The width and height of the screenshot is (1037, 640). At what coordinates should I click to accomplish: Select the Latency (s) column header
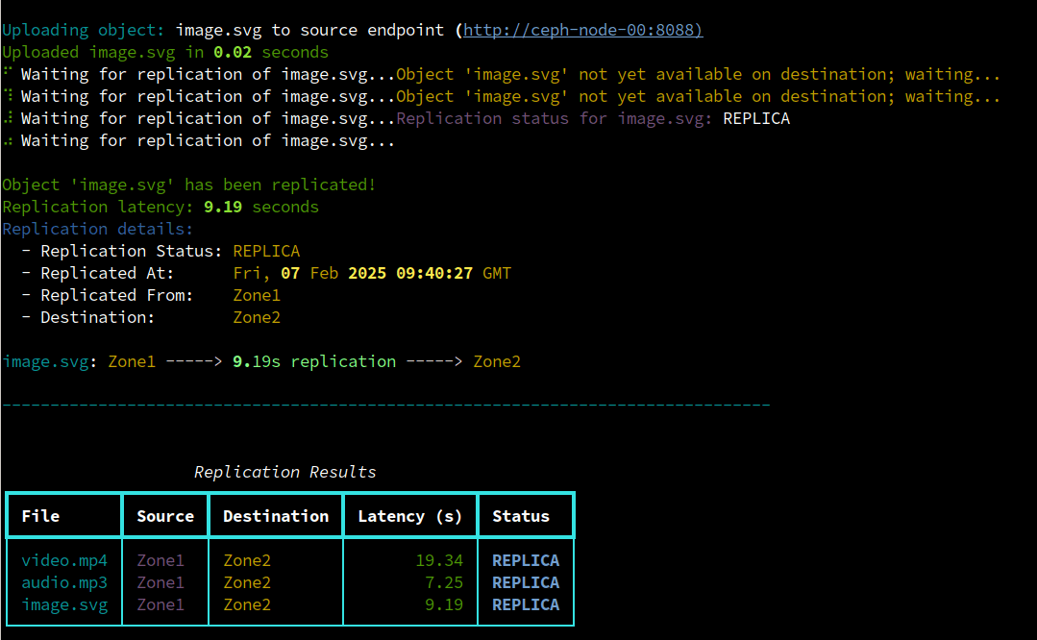click(x=410, y=516)
